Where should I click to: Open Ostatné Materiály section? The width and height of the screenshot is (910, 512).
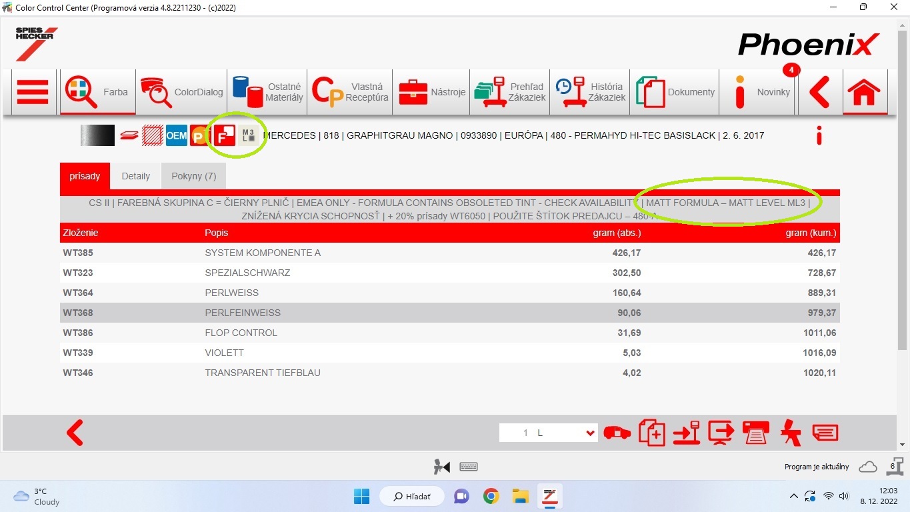coord(267,92)
